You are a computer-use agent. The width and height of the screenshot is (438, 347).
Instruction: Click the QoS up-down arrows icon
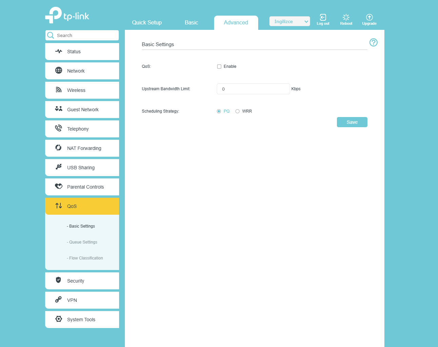pos(59,206)
